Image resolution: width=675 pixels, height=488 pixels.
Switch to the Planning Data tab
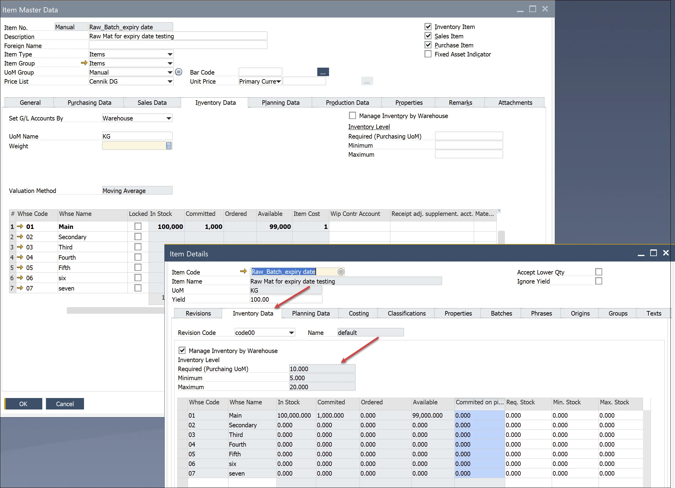click(x=280, y=103)
